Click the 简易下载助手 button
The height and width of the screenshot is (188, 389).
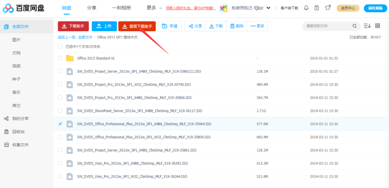tap(137, 26)
